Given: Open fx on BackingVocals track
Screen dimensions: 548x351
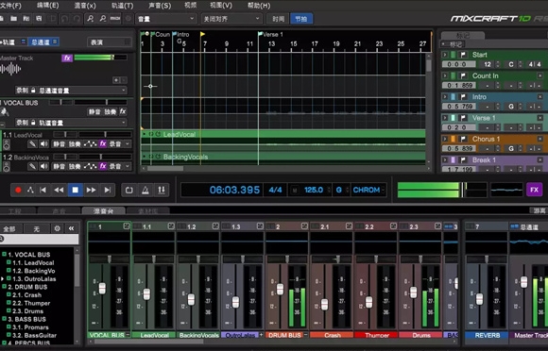Looking at the screenshot, I should (103, 166).
